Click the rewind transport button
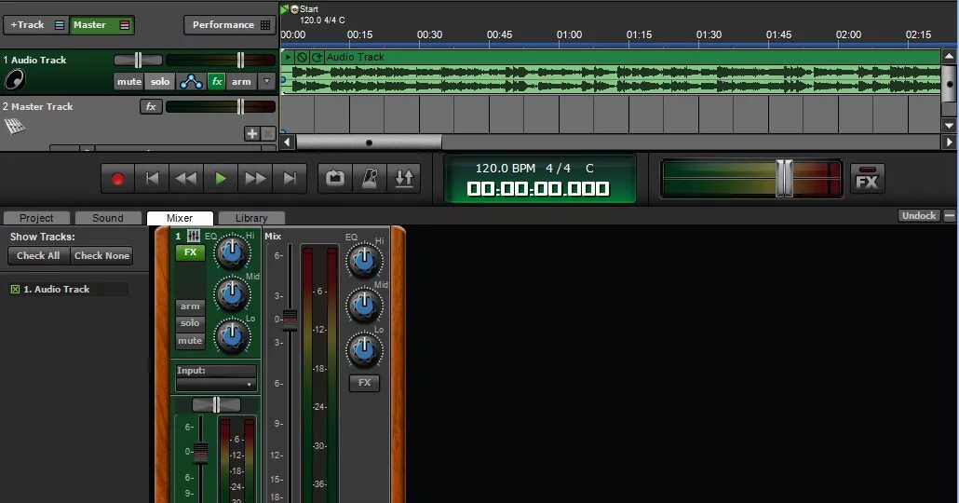 pos(186,179)
